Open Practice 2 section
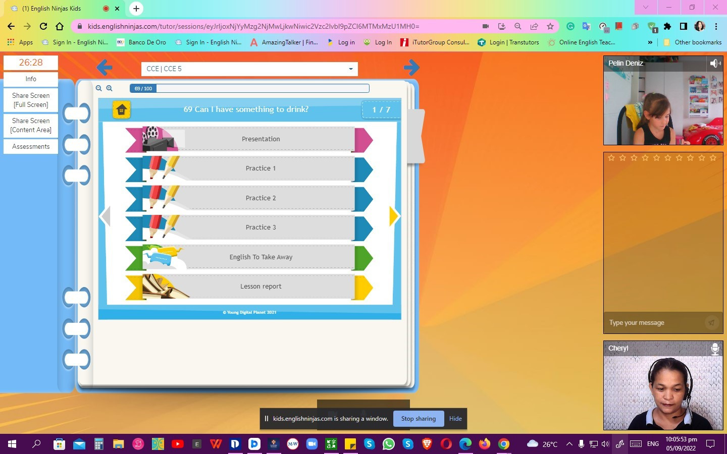Image resolution: width=727 pixels, height=454 pixels. tap(261, 198)
